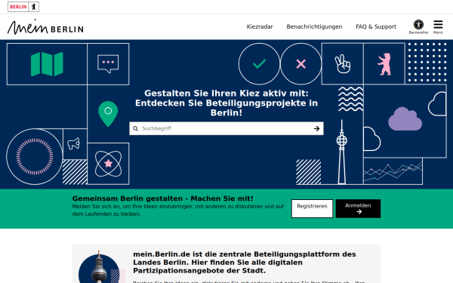Open the Barrierefrei accessibility icon
Image resolution: width=453 pixels, height=283 pixels.
coord(418,26)
